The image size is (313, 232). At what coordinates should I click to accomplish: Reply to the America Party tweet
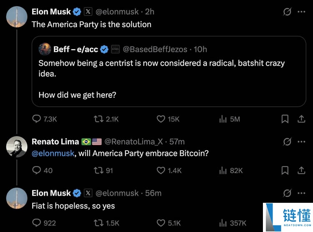coord(37,119)
